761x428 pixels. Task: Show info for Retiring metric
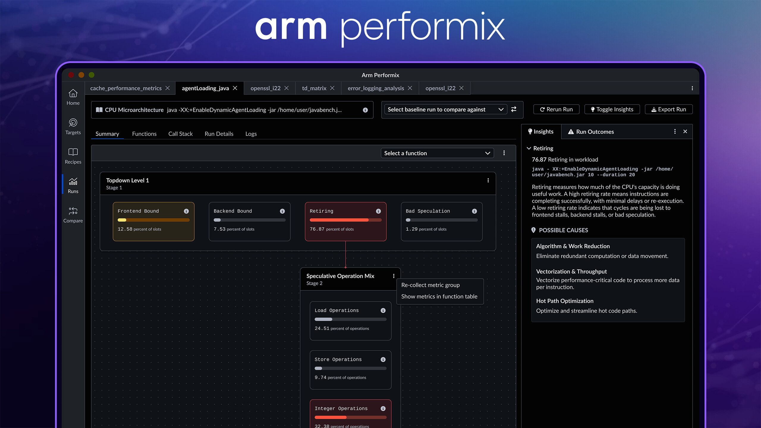click(378, 211)
